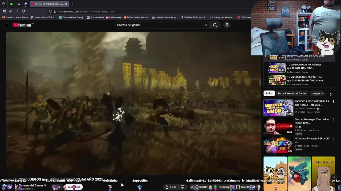This screenshot has width=341, height=191.
Task: Select De La Caverna del Gamer chip
Action: 292,93
